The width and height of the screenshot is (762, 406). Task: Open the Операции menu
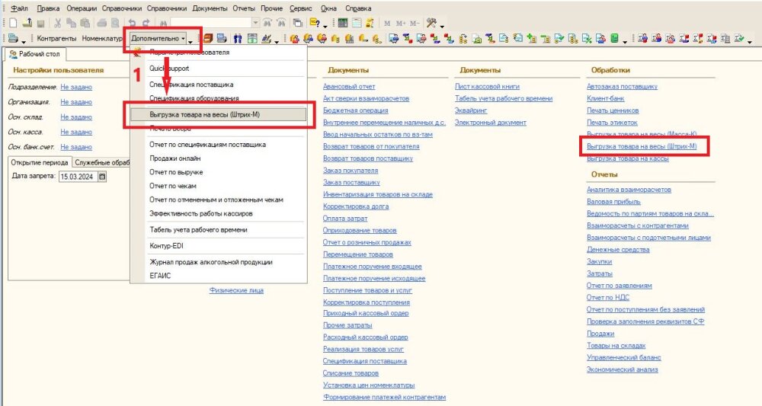point(82,8)
